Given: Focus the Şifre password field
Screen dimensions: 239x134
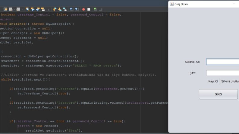Looking at the screenshot, I should tap(223, 73).
